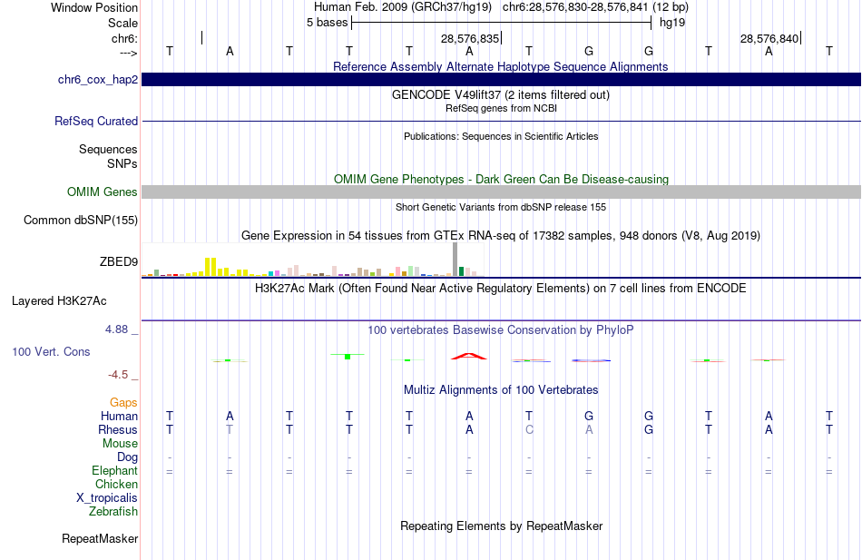The image size is (862, 560).
Task: Click the ---> sequence direction arrow label
Action: coord(129,53)
